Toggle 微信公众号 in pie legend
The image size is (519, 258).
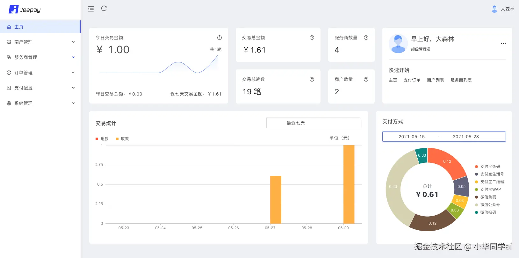coord(487,205)
